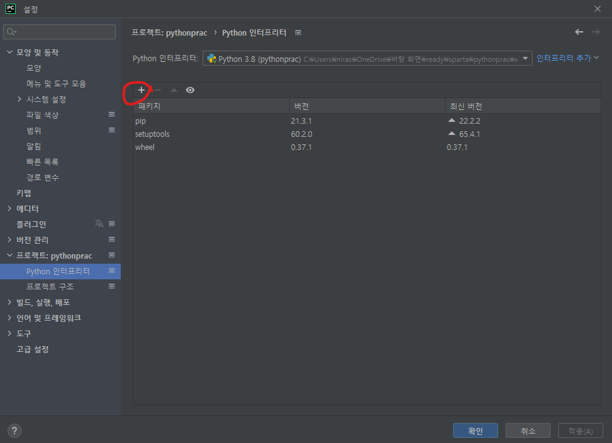This screenshot has height=443, width=612.
Task: Toggle the show early releases eye icon
Action: [190, 90]
